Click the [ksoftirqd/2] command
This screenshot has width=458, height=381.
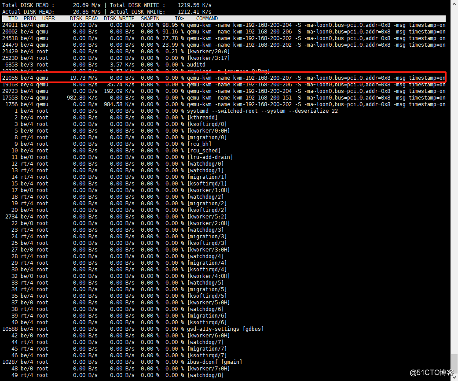(x=207, y=210)
